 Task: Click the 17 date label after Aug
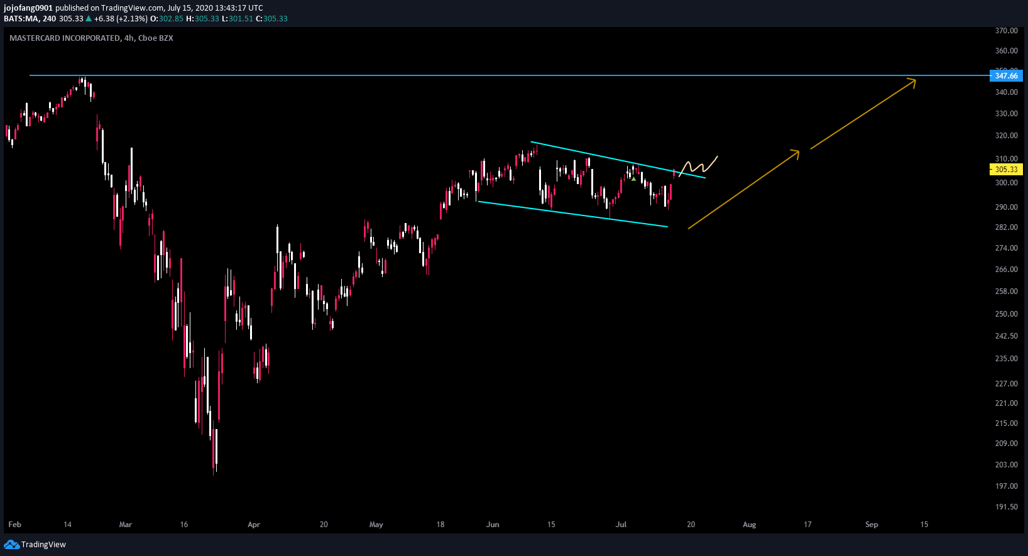coord(807,524)
